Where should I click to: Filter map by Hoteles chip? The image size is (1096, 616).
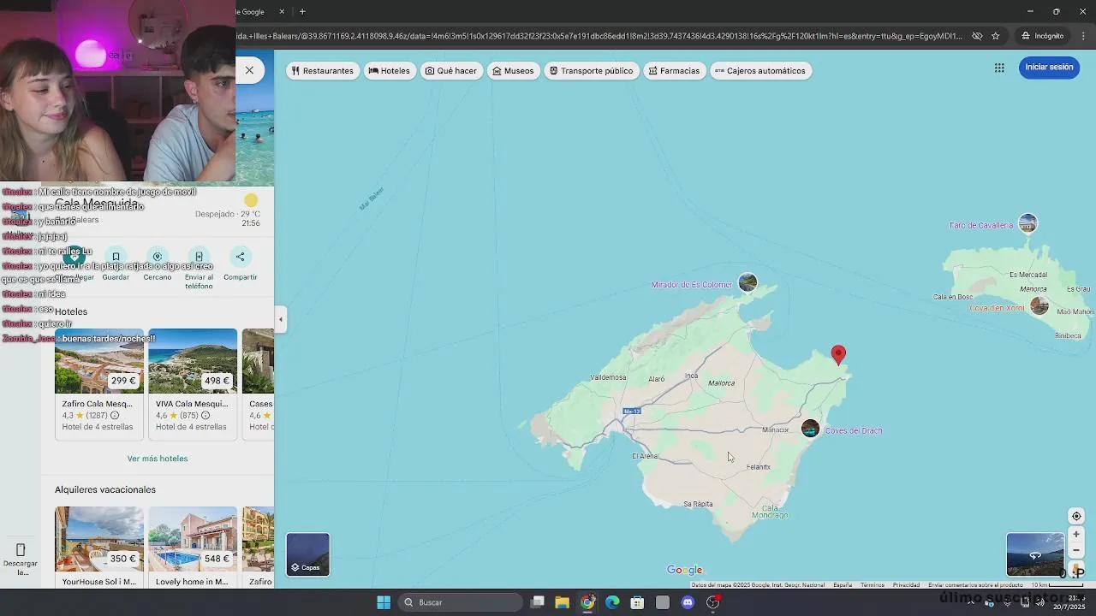tap(390, 71)
